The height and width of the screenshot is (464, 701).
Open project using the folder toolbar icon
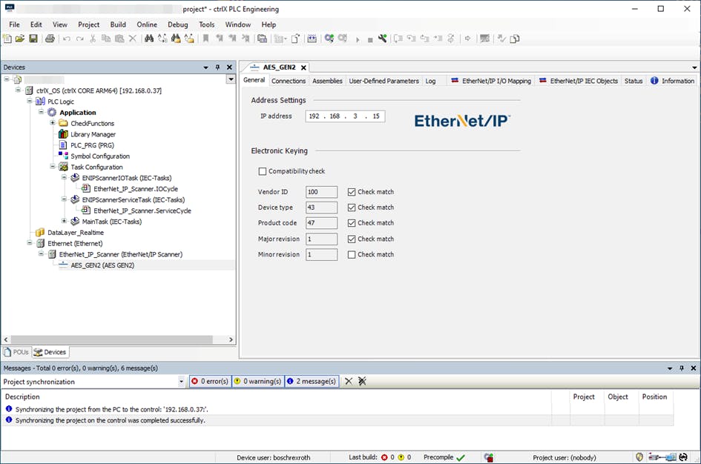(x=20, y=39)
